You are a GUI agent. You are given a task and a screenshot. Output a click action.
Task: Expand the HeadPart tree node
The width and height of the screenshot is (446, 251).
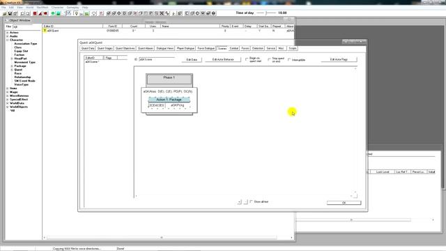coord(12,59)
